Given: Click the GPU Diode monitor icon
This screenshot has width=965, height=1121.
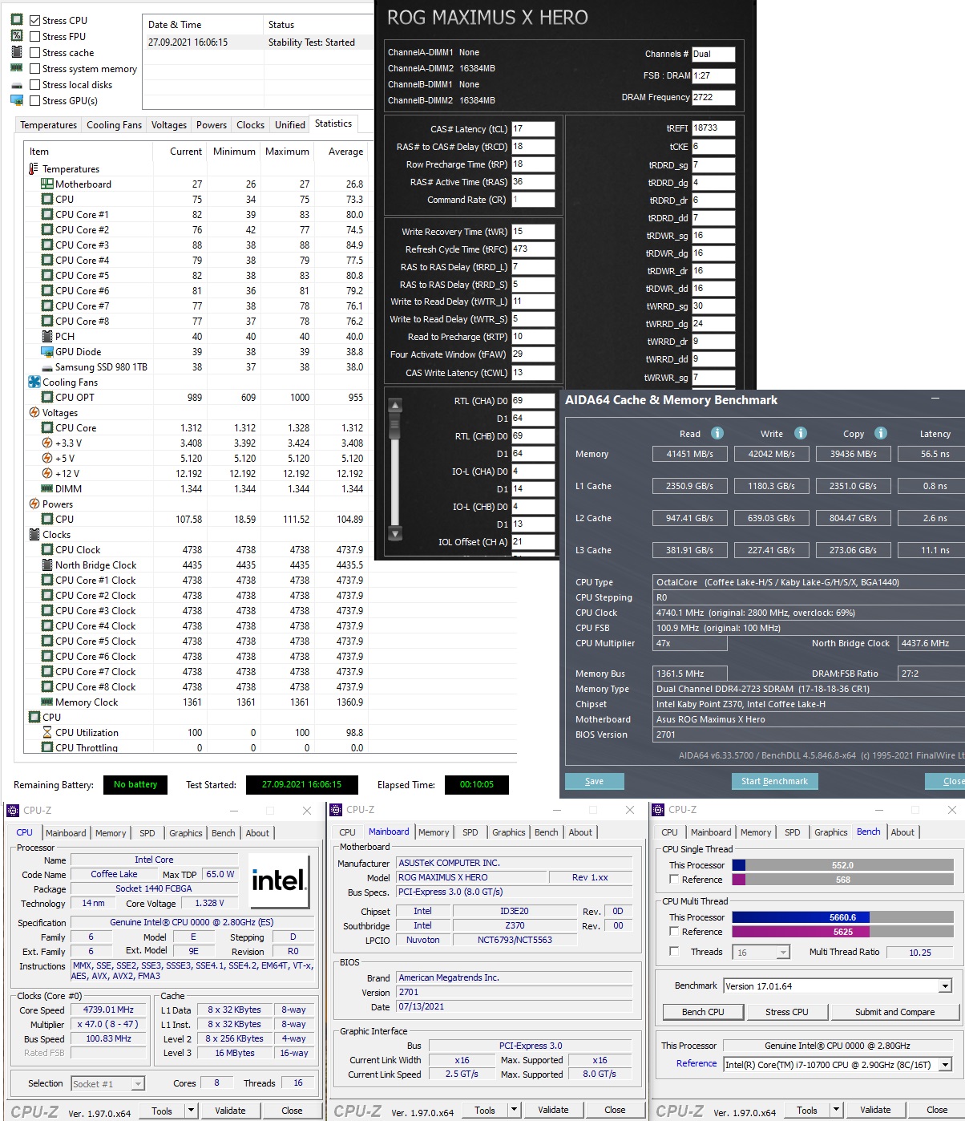Looking at the screenshot, I should click(x=47, y=351).
